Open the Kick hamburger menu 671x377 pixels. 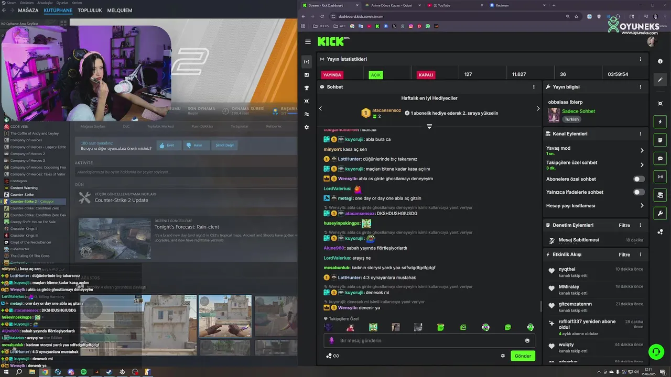click(308, 42)
